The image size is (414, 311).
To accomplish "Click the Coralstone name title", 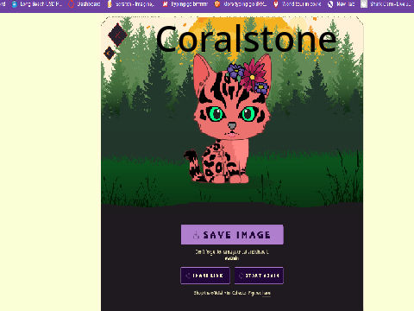I will pyautogui.click(x=246, y=39).
